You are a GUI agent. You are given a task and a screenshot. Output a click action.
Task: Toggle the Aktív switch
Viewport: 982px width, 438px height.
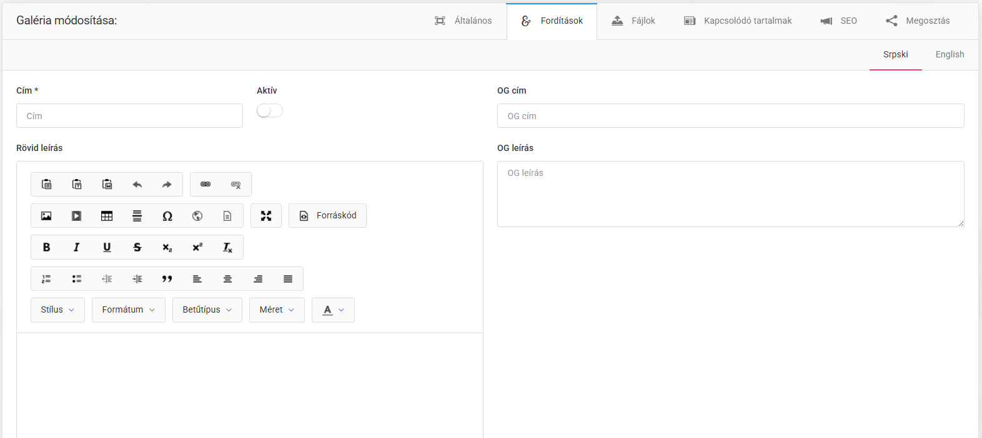[x=270, y=111]
